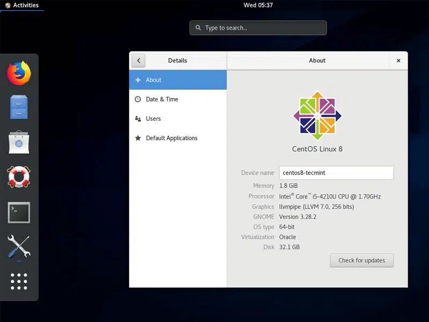
Task: Focus the Type to search field
Action: pyautogui.click(x=258, y=28)
